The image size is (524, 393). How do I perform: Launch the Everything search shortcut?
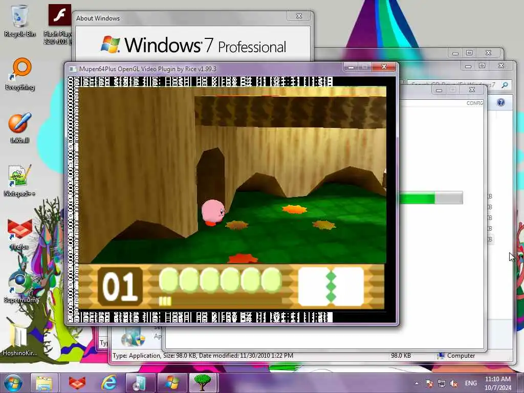20,74
